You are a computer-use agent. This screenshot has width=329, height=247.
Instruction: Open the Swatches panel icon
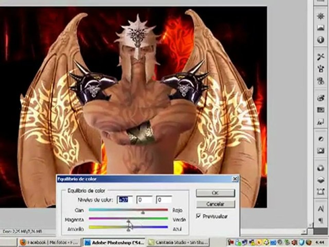(321, 110)
